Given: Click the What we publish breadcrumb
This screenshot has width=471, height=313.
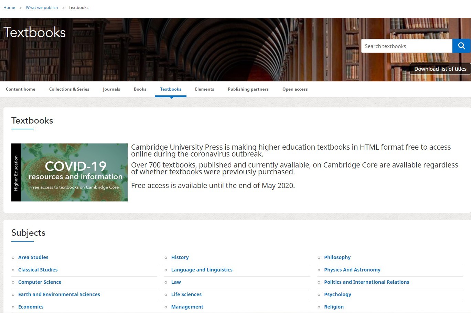Looking at the screenshot, I should tap(42, 8).
